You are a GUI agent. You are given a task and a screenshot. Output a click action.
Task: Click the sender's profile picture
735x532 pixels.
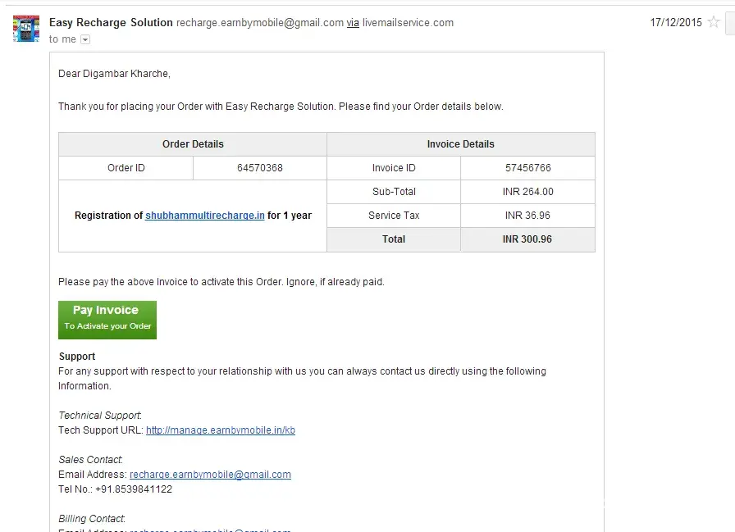[26, 29]
